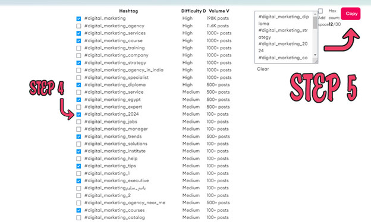This screenshot has height=222, width=371.
Task: Check the #digital_marketing_2 checkbox
Action: [x=78, y=195]
